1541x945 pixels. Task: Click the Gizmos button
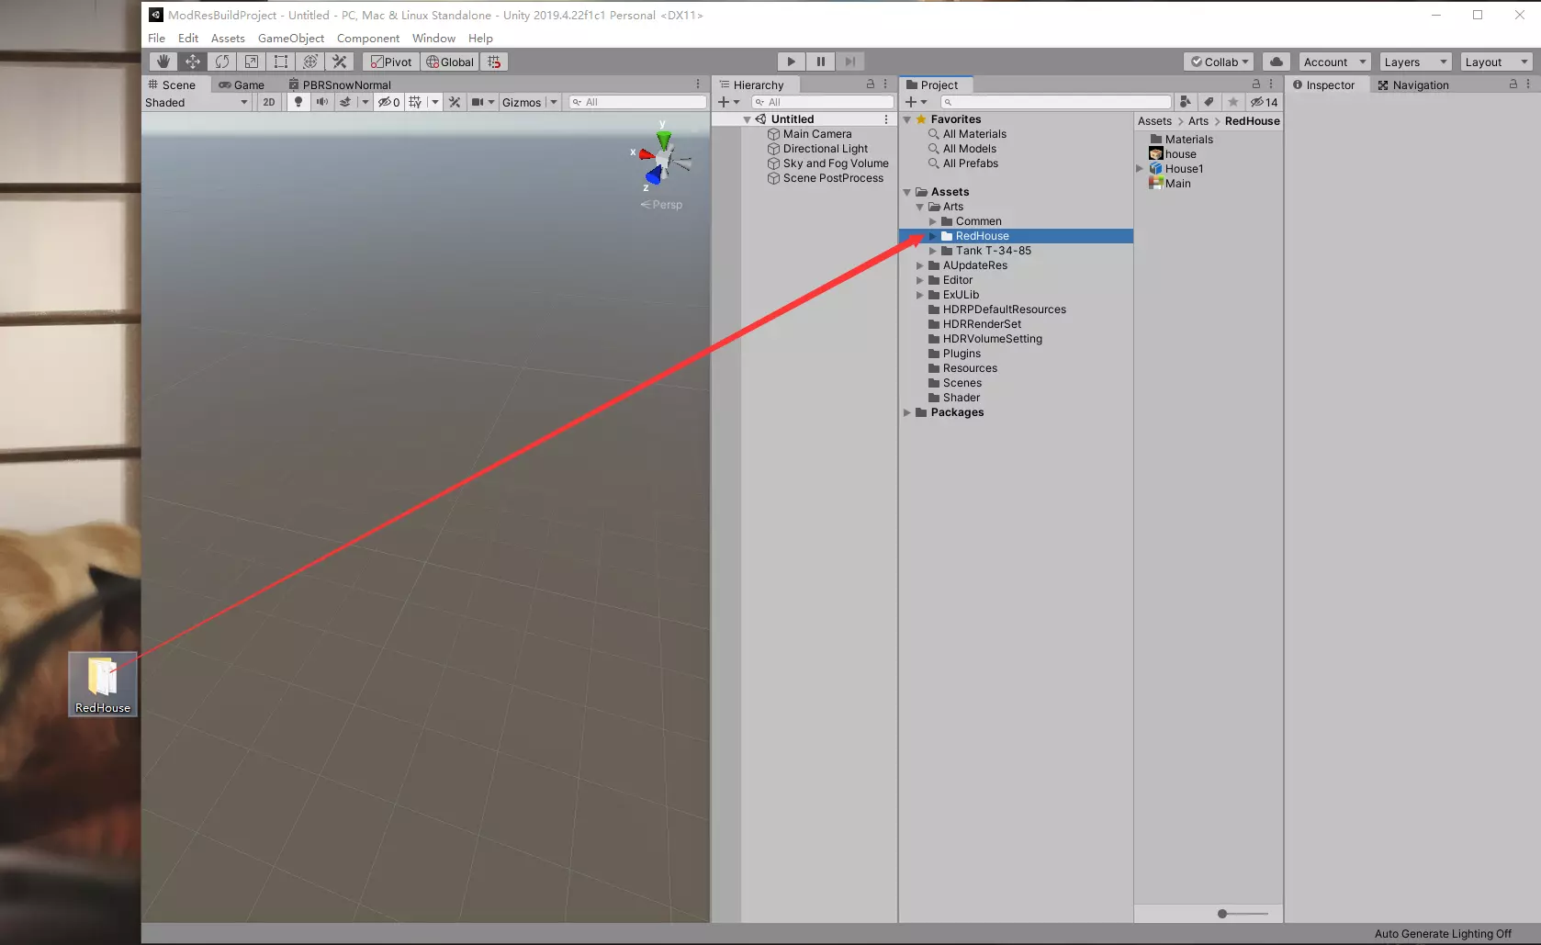coord(522,102)
